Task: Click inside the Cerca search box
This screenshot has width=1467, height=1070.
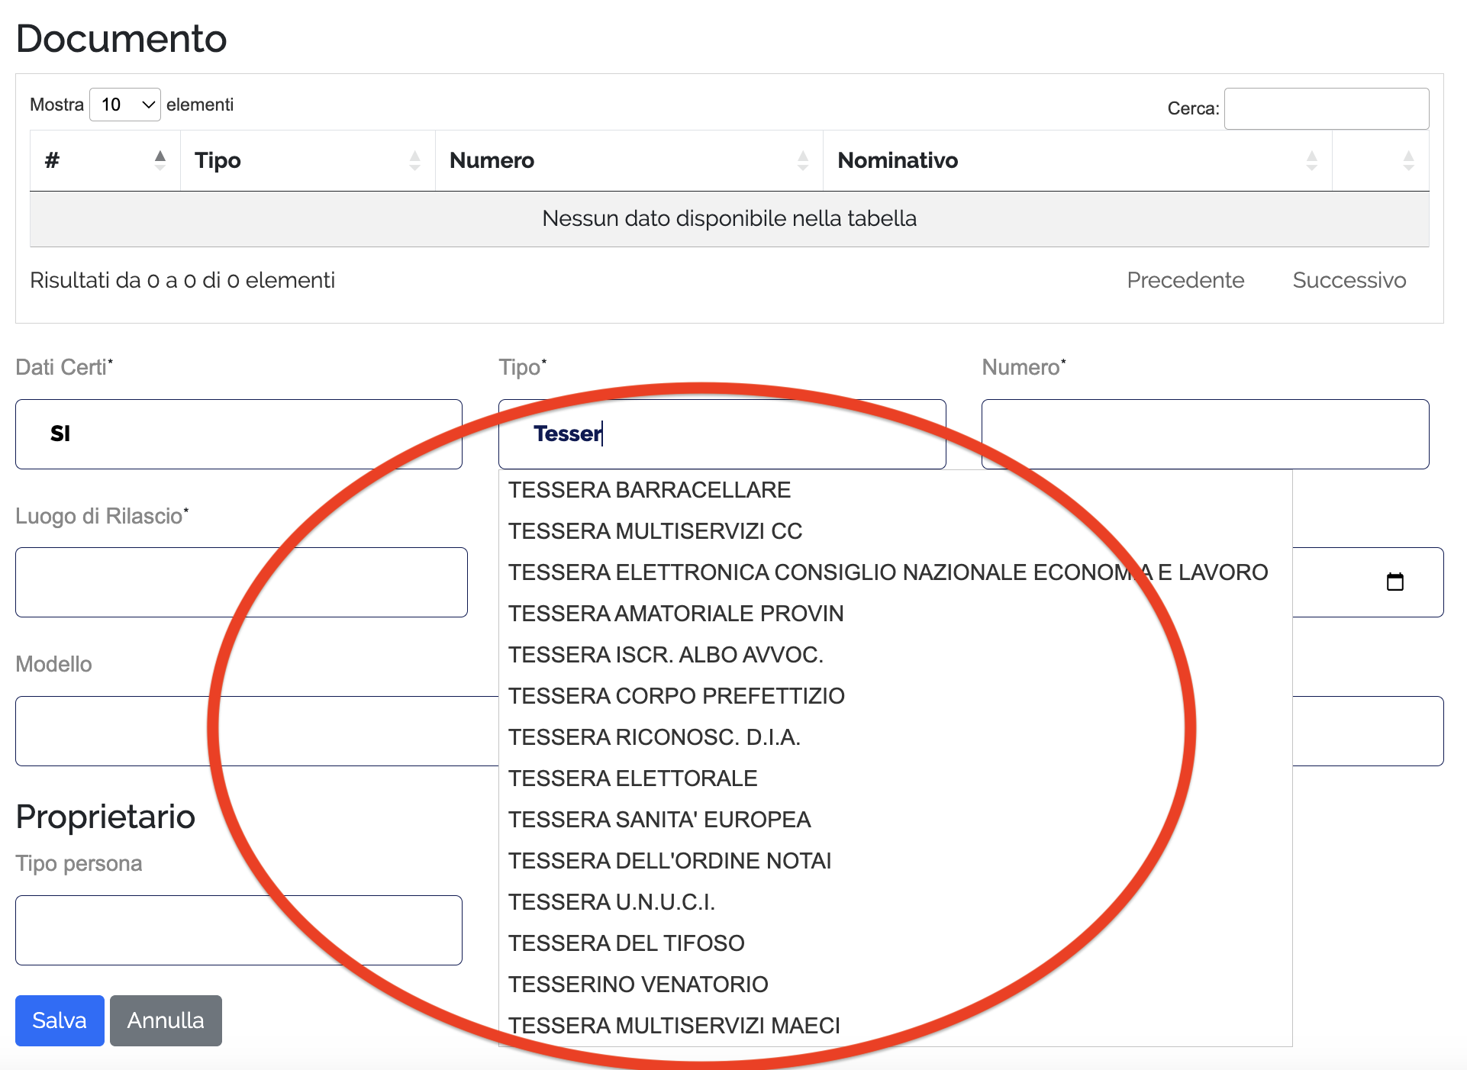Action: (x=1327, y=108)
